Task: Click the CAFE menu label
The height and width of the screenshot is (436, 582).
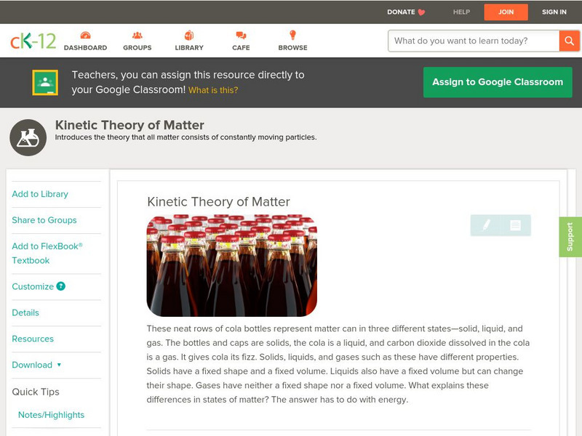Action: [241, 48]
